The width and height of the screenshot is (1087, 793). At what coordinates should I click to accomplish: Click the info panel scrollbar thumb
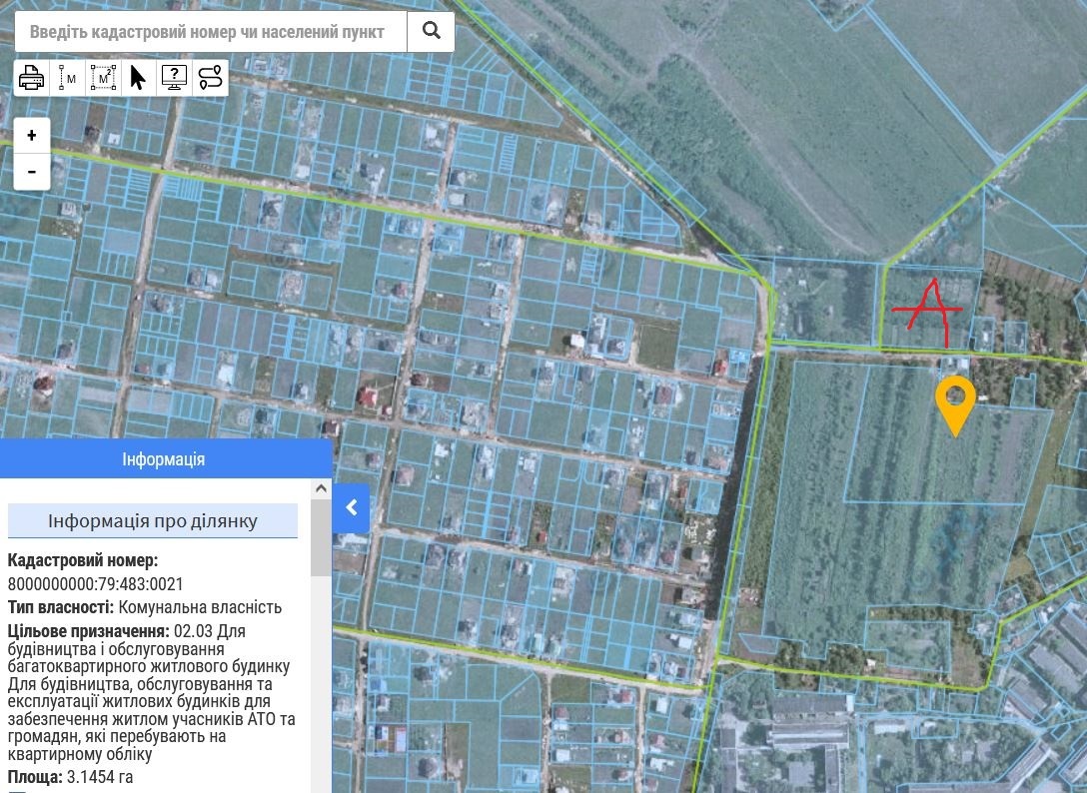click(321, 538)
